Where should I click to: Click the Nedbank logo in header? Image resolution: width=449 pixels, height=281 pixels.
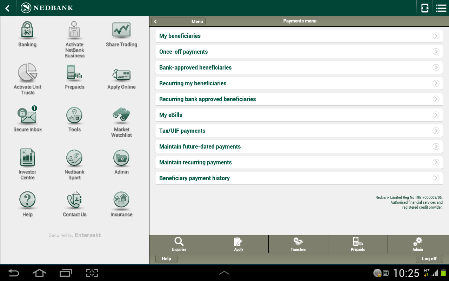pos(47,8)
